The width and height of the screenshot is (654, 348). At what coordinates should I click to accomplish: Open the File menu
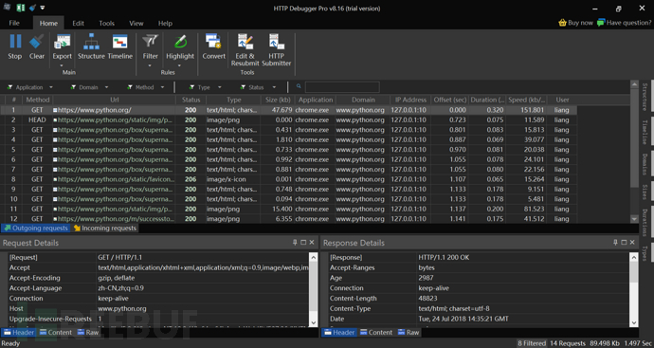pos(14,23)
